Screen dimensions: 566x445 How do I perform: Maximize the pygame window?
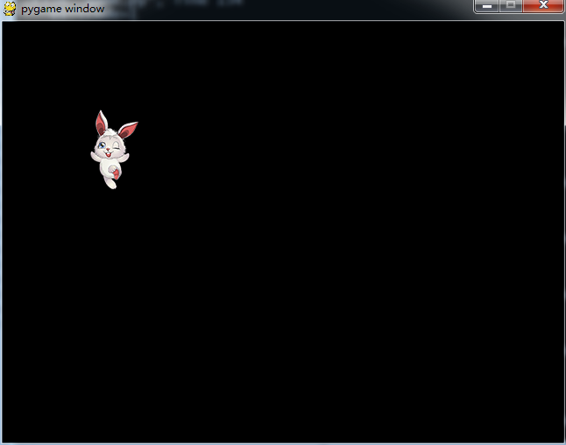coord(511,6)
